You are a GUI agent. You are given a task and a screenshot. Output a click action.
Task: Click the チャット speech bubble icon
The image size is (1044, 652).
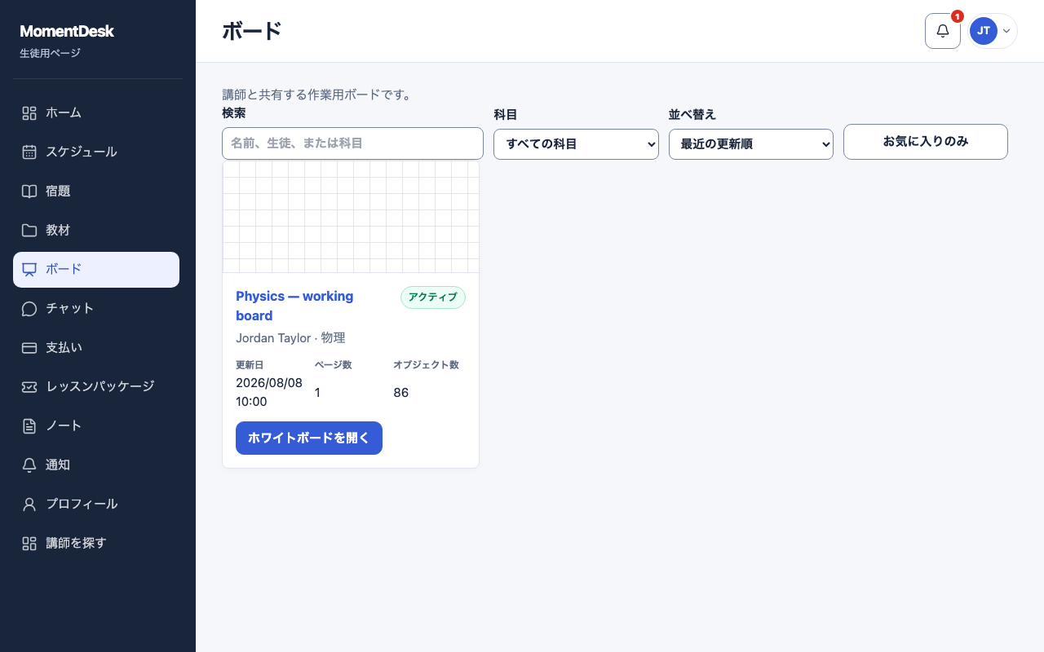[x=29, y=309]
